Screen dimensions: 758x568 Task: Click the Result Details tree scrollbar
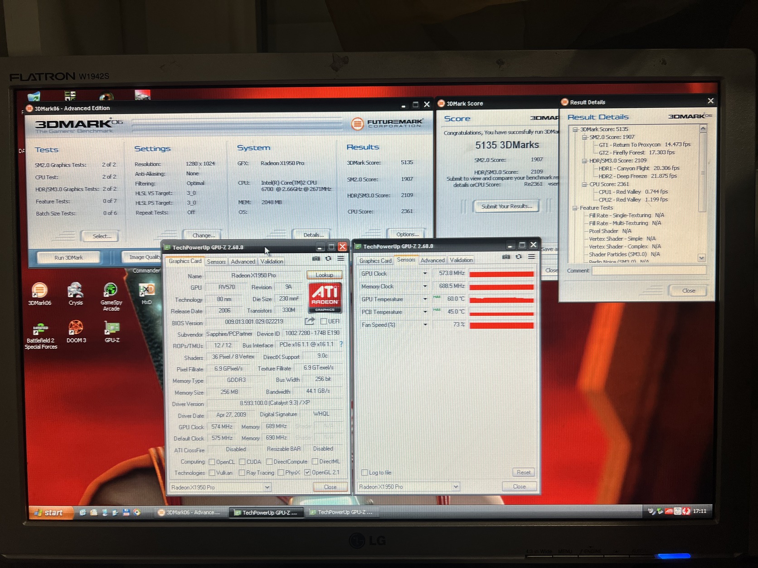click(x=702, y=194)
